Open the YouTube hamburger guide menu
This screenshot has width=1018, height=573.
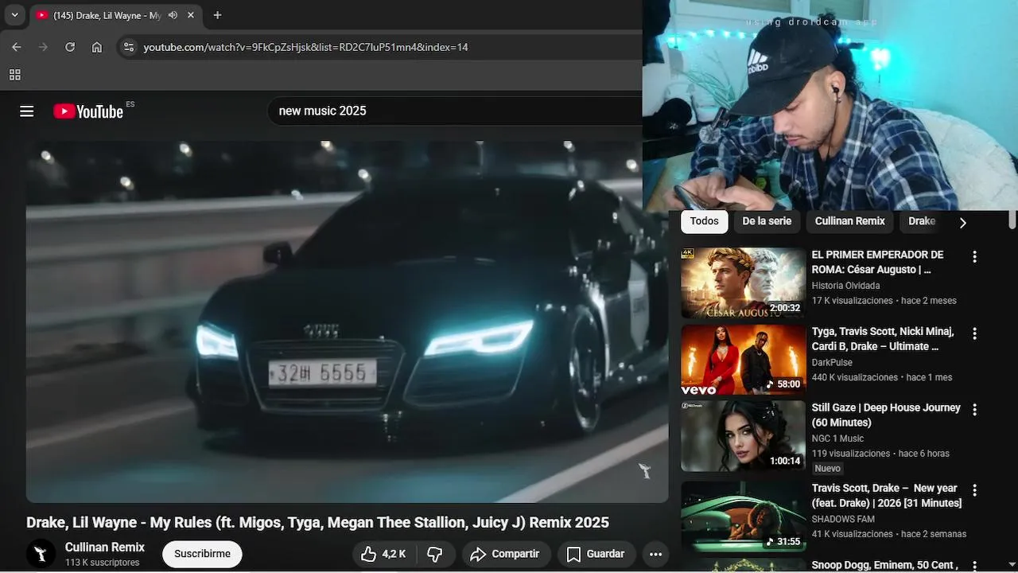click(27, 111)
